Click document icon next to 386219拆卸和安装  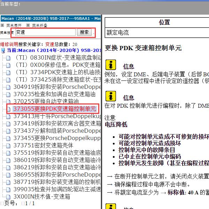(x=8, y=168)
